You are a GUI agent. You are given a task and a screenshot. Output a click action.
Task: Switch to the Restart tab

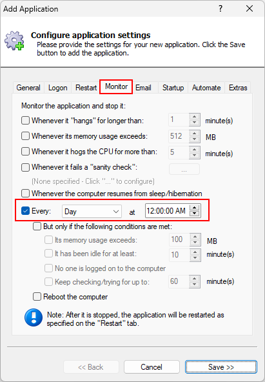pyautogui.click(x=86, y=88)
